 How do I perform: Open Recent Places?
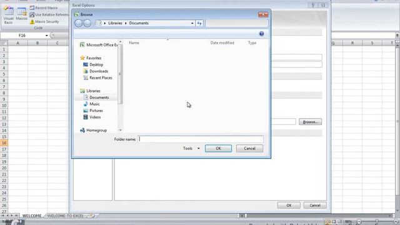(98, 77)
